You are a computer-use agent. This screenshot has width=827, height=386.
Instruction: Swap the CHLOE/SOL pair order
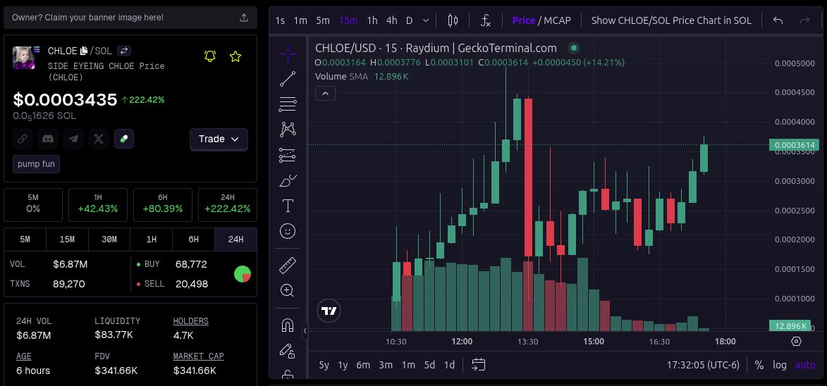[x=124, y=51]
